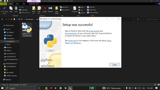Viewport: 160px width, 90px height.
Task: Expand address bar history dropdown
Action: (134, 19)
